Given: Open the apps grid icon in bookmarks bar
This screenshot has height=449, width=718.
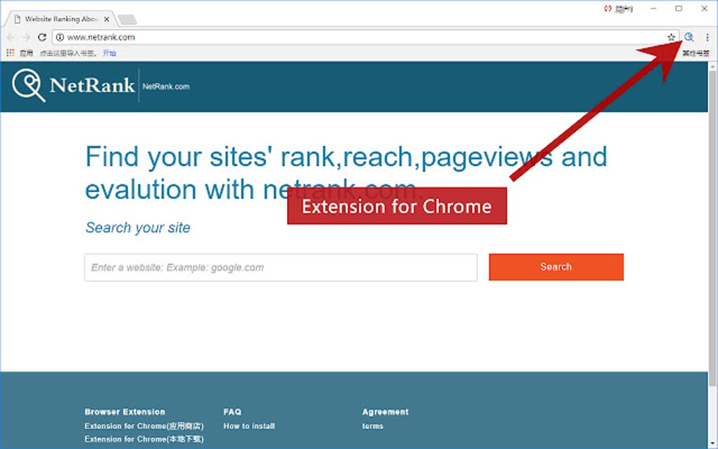Looking at the screenshot, I should coord(10,53).
